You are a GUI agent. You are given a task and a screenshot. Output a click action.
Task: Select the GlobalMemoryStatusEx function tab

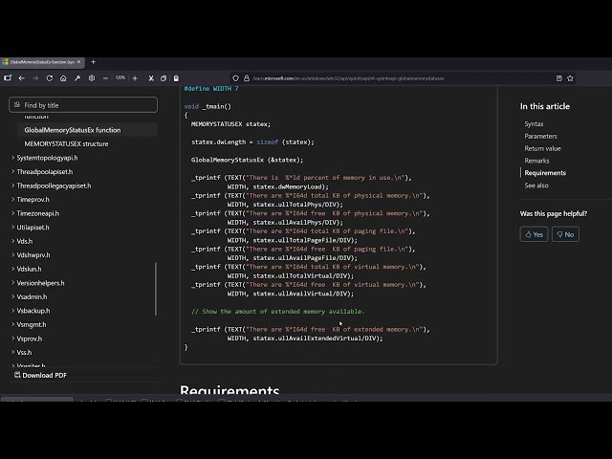pyautogui.click(x=42, y=62)
